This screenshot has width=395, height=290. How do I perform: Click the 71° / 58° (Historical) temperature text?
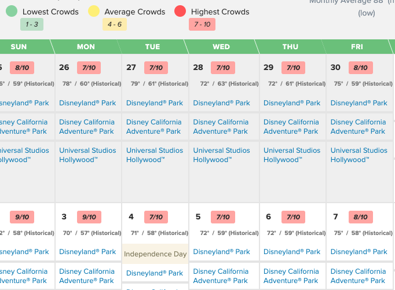[159, 233]
